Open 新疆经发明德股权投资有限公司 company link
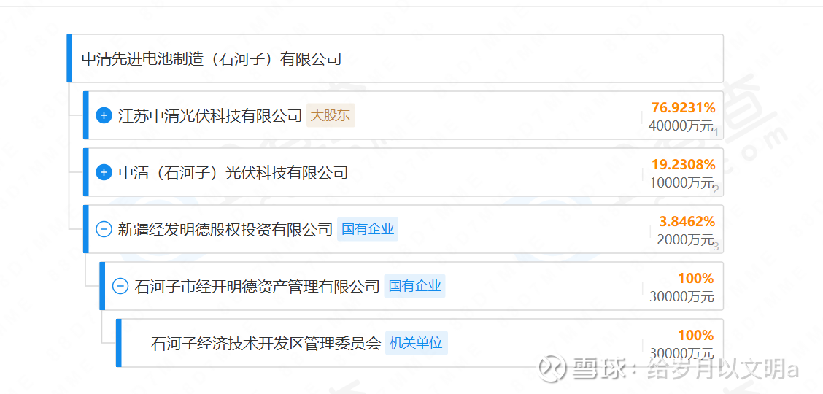 (x=225, y=229)
